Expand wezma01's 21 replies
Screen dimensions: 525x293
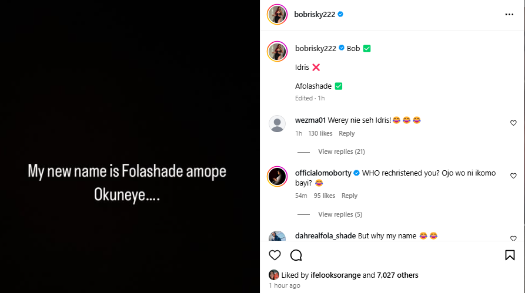(x=341, y=151)
